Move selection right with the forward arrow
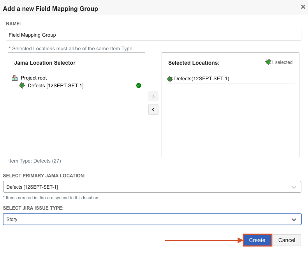This screenshot has width=308, height=253. (x=153, y=96)
